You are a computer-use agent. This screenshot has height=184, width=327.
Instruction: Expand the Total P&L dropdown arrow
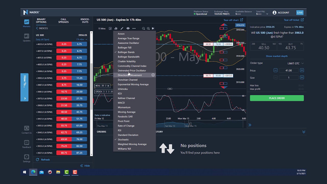tap(267, 14)
